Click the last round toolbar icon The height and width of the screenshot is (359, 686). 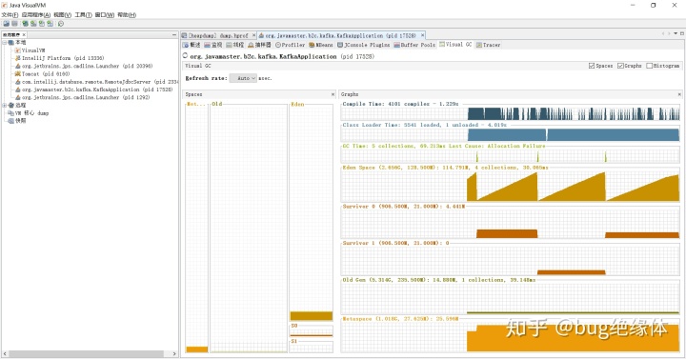(61, 24)
